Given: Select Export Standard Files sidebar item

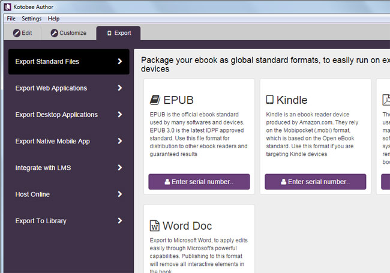Looking at the screenshot, I should coord(69,62).
